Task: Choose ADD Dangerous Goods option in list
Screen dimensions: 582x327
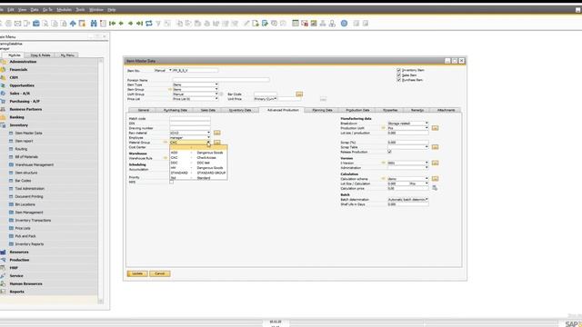Action: (198, 153)
